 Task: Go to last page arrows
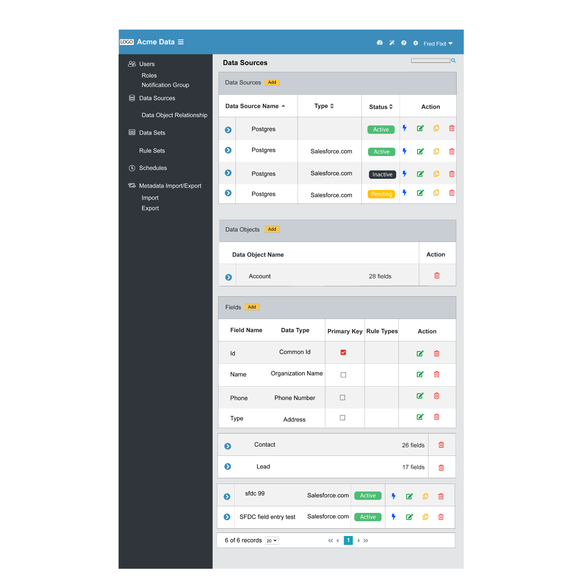366,541
